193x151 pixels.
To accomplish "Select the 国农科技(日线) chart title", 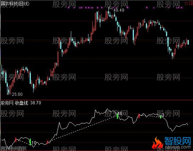I will point(15,4).
